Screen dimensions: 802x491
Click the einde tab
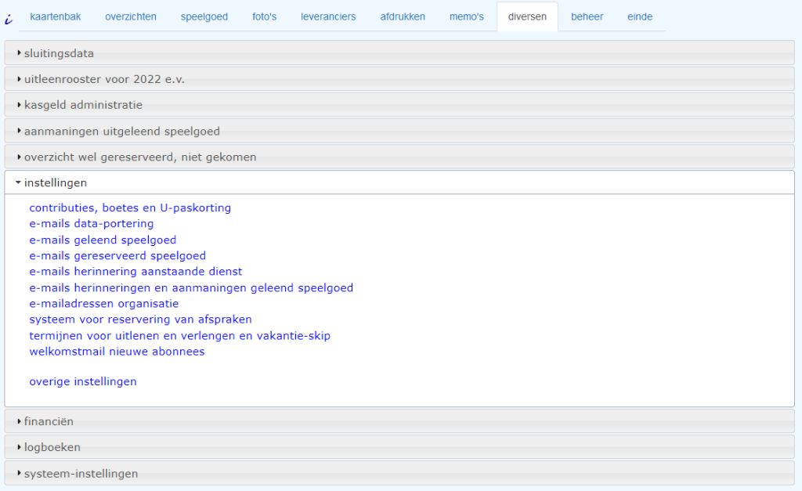click(640, 17)
